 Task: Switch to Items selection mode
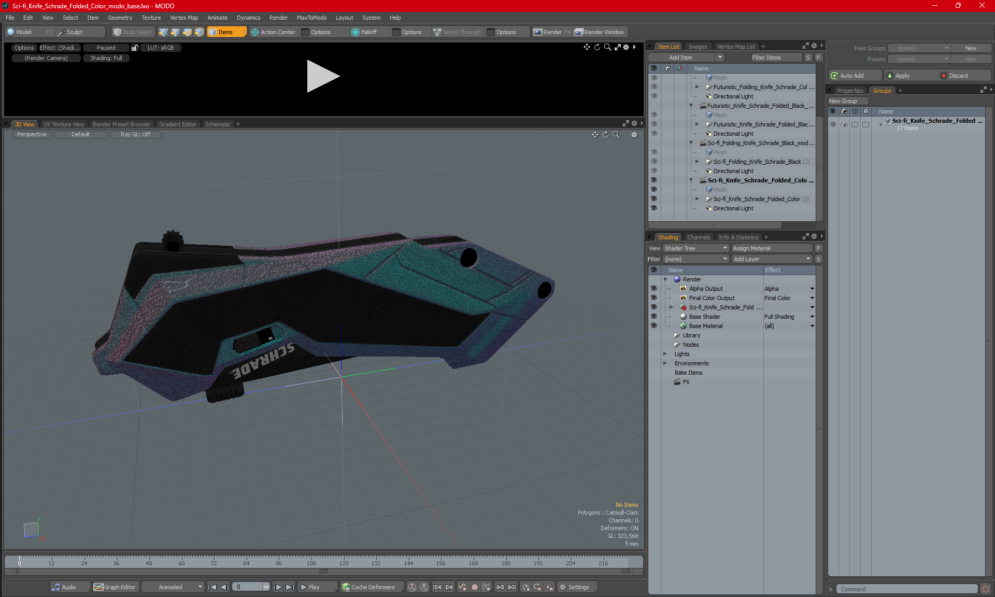226,32
